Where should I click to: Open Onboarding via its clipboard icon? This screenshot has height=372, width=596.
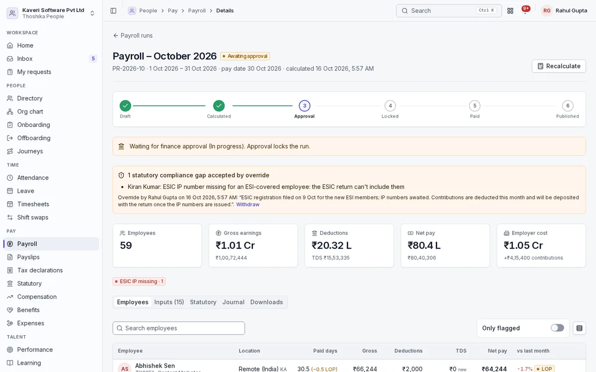point(10,124)
